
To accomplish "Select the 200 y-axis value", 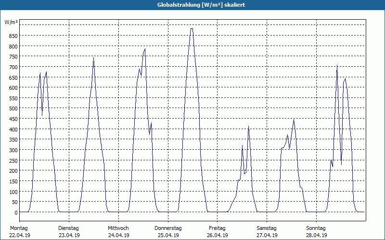I will pyautogui.click(x=13, y=171).
